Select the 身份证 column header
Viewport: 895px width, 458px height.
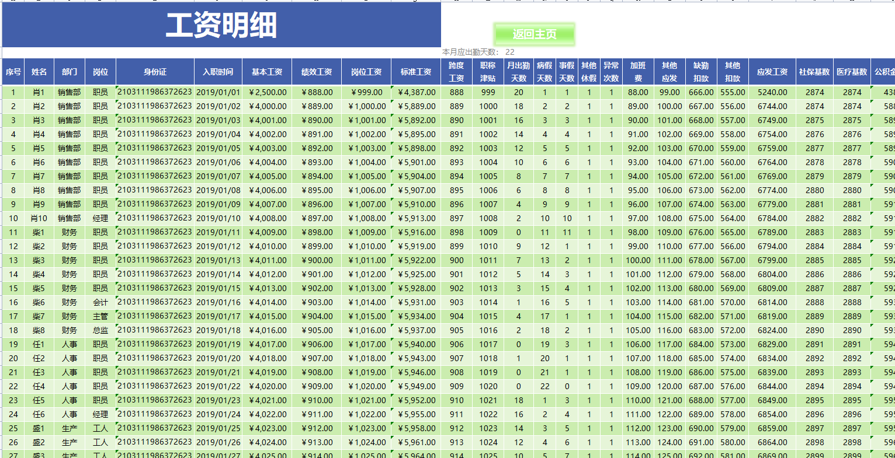(x=155, y=72)
